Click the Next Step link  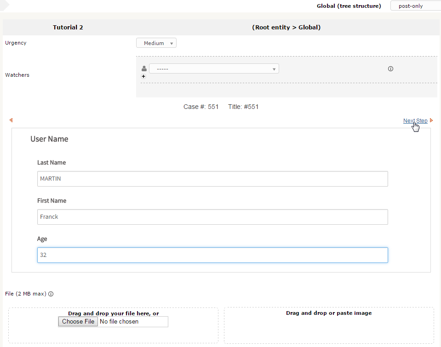pyautogui.click(x=415, y=121)
